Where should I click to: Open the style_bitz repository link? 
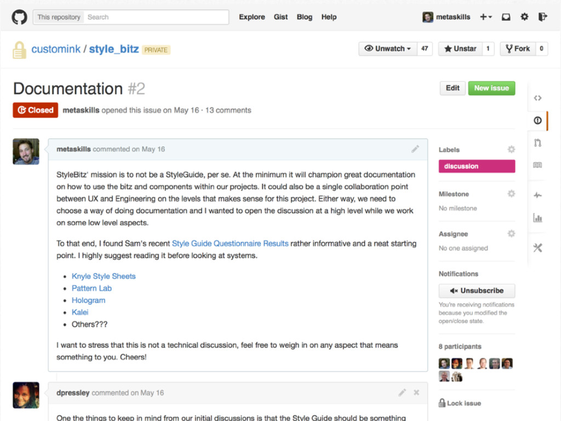(114, 49)
